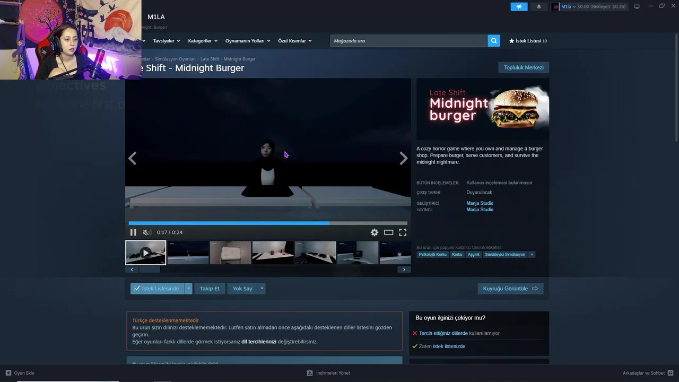The image size is (679, 382).
Task: Click the plus button to add tag
Action: click(532, 255)
